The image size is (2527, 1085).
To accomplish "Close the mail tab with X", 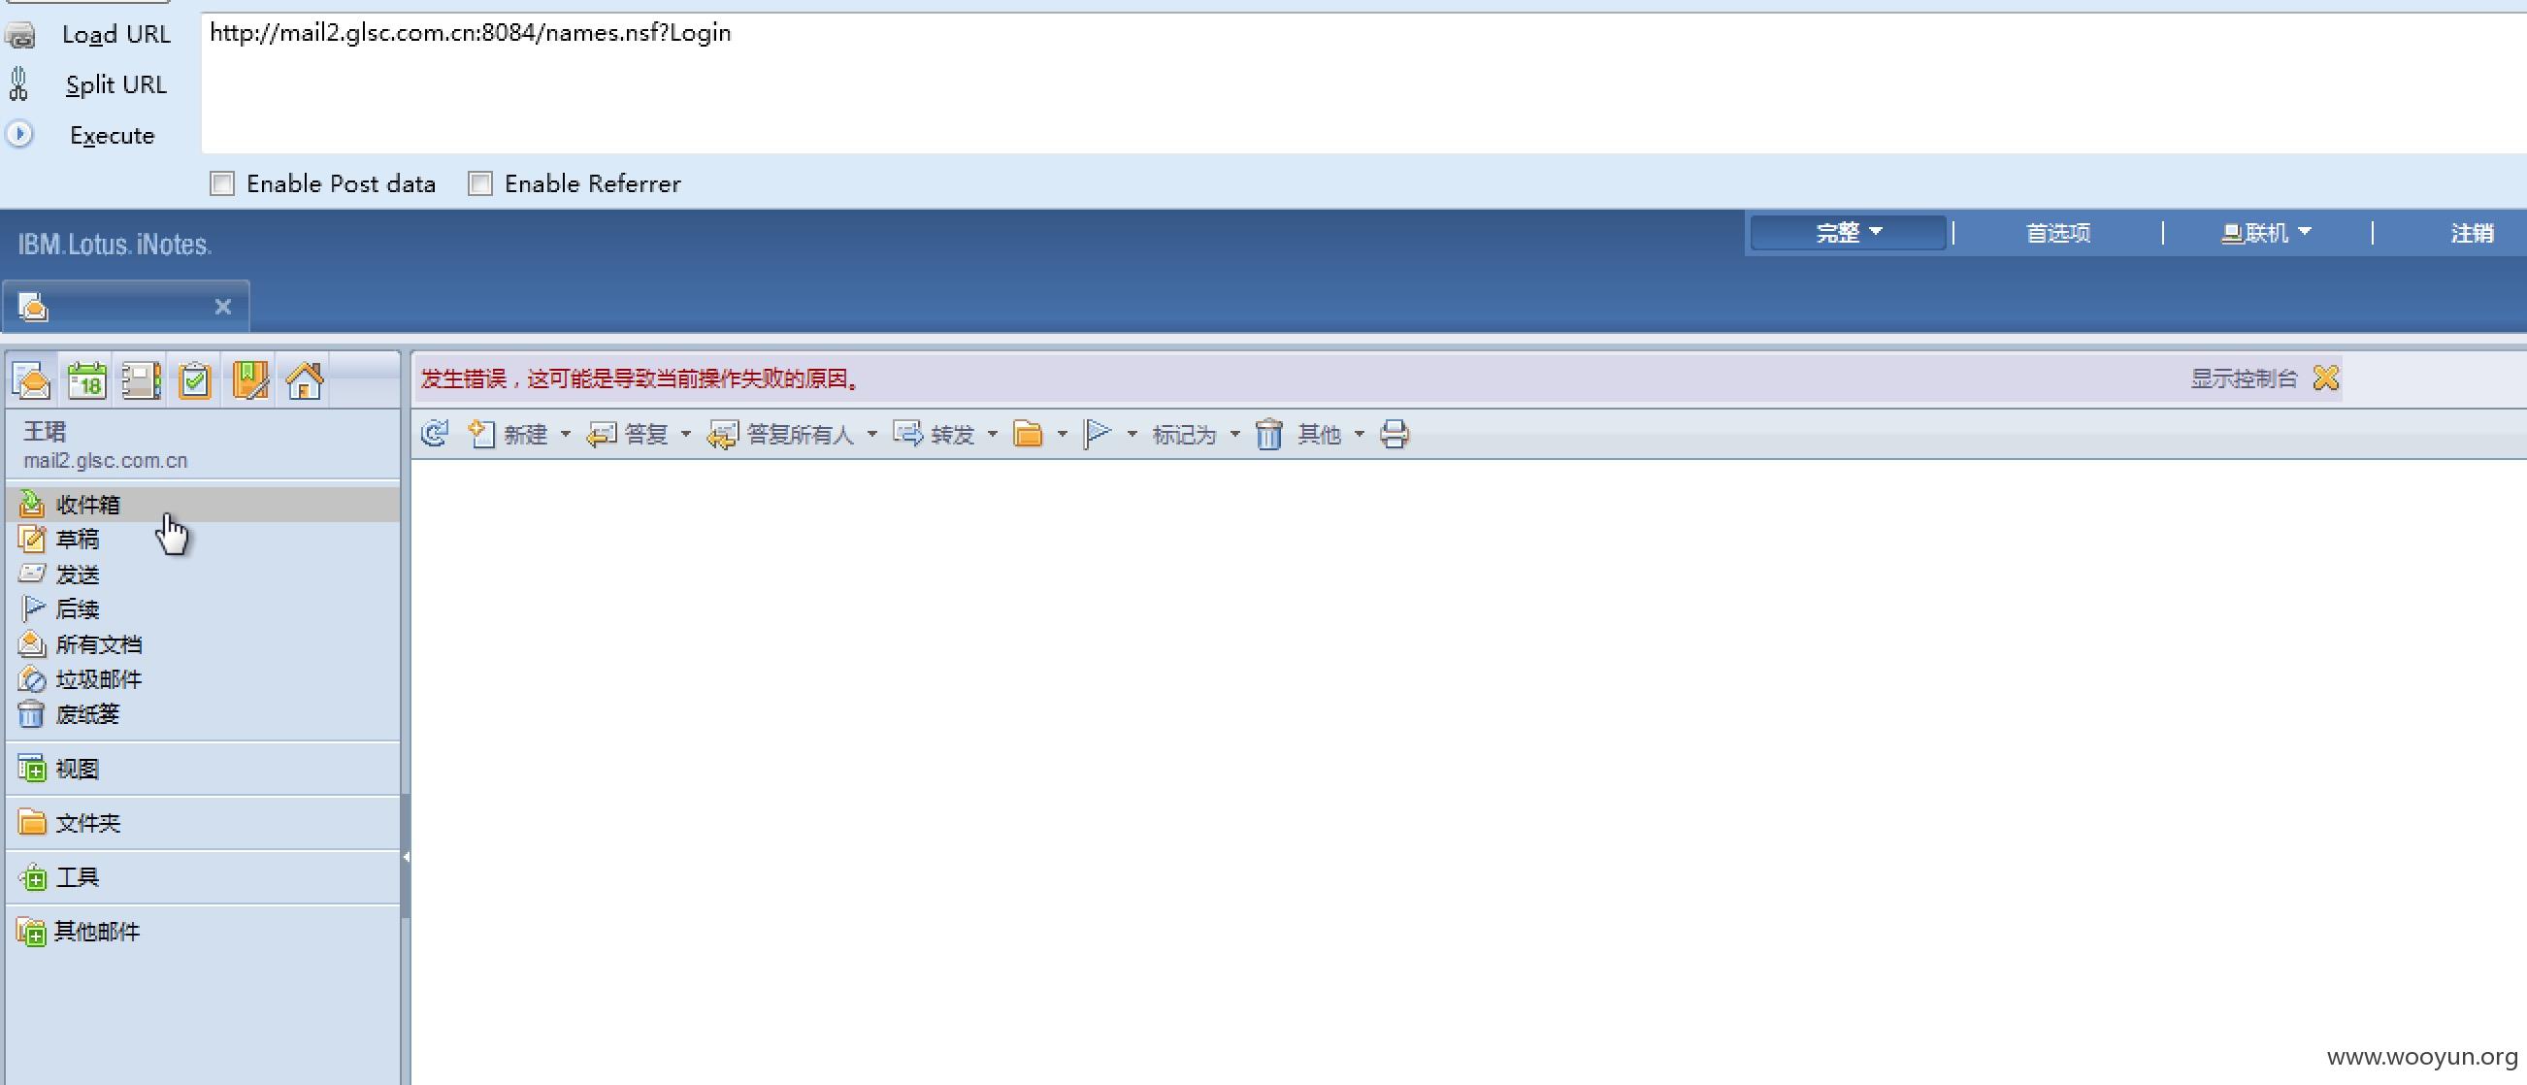I will 222,307.
